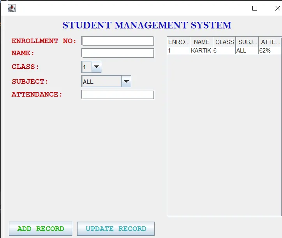Click the ATTE... column header
Image resolution: width=282 pixels, height=238 pixels.
point(270,42)
